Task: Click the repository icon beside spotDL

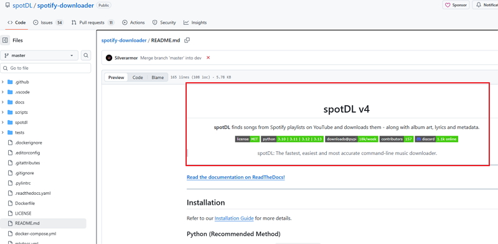Action: coord(7,6)
